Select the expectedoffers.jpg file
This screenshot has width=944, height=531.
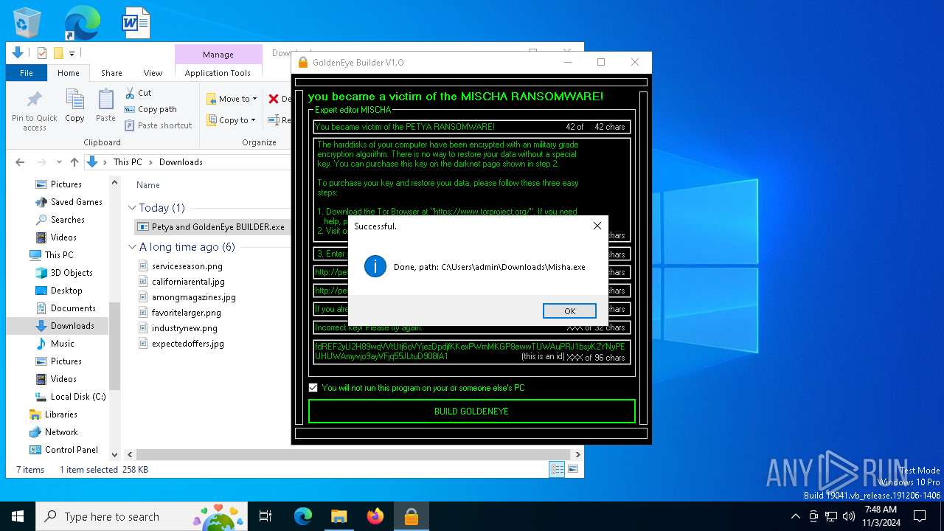tap(181, 344)
